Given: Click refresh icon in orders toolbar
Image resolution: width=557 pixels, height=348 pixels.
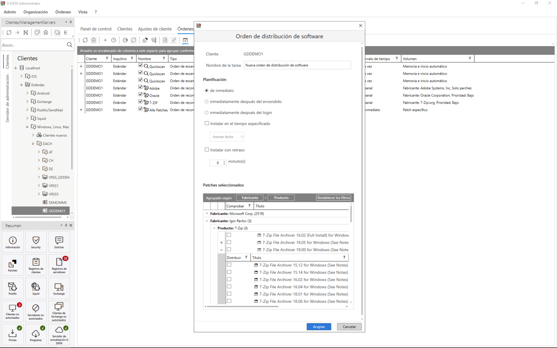Looking at the screenshot, I should point(85,40).
